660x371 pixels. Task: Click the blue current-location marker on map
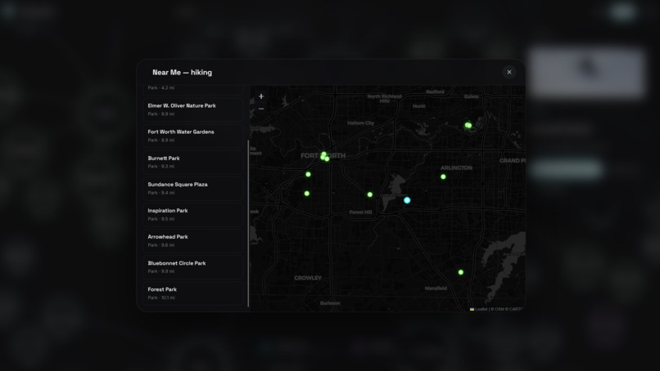pos(407,200)
